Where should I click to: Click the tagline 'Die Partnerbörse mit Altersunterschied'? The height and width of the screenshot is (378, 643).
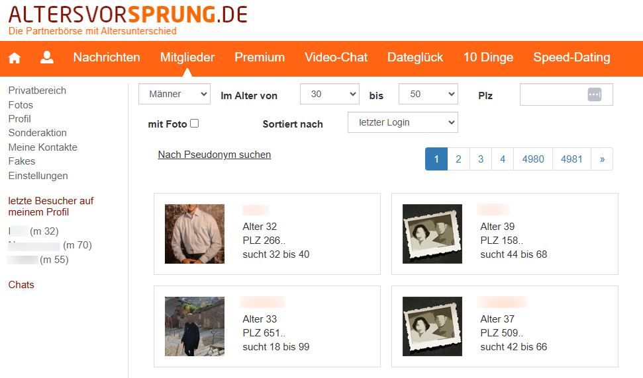pyautogui.click(x=93, y=31)
